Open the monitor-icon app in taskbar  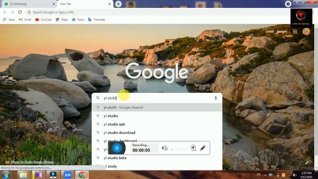click(53, 175)
